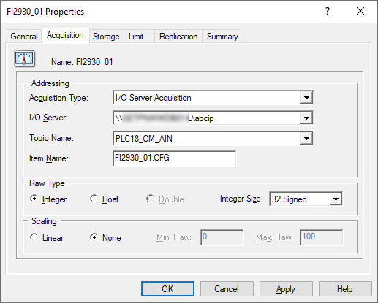Click the Cancel button
This screenshot has height=303, width=378.
(227, 289)
